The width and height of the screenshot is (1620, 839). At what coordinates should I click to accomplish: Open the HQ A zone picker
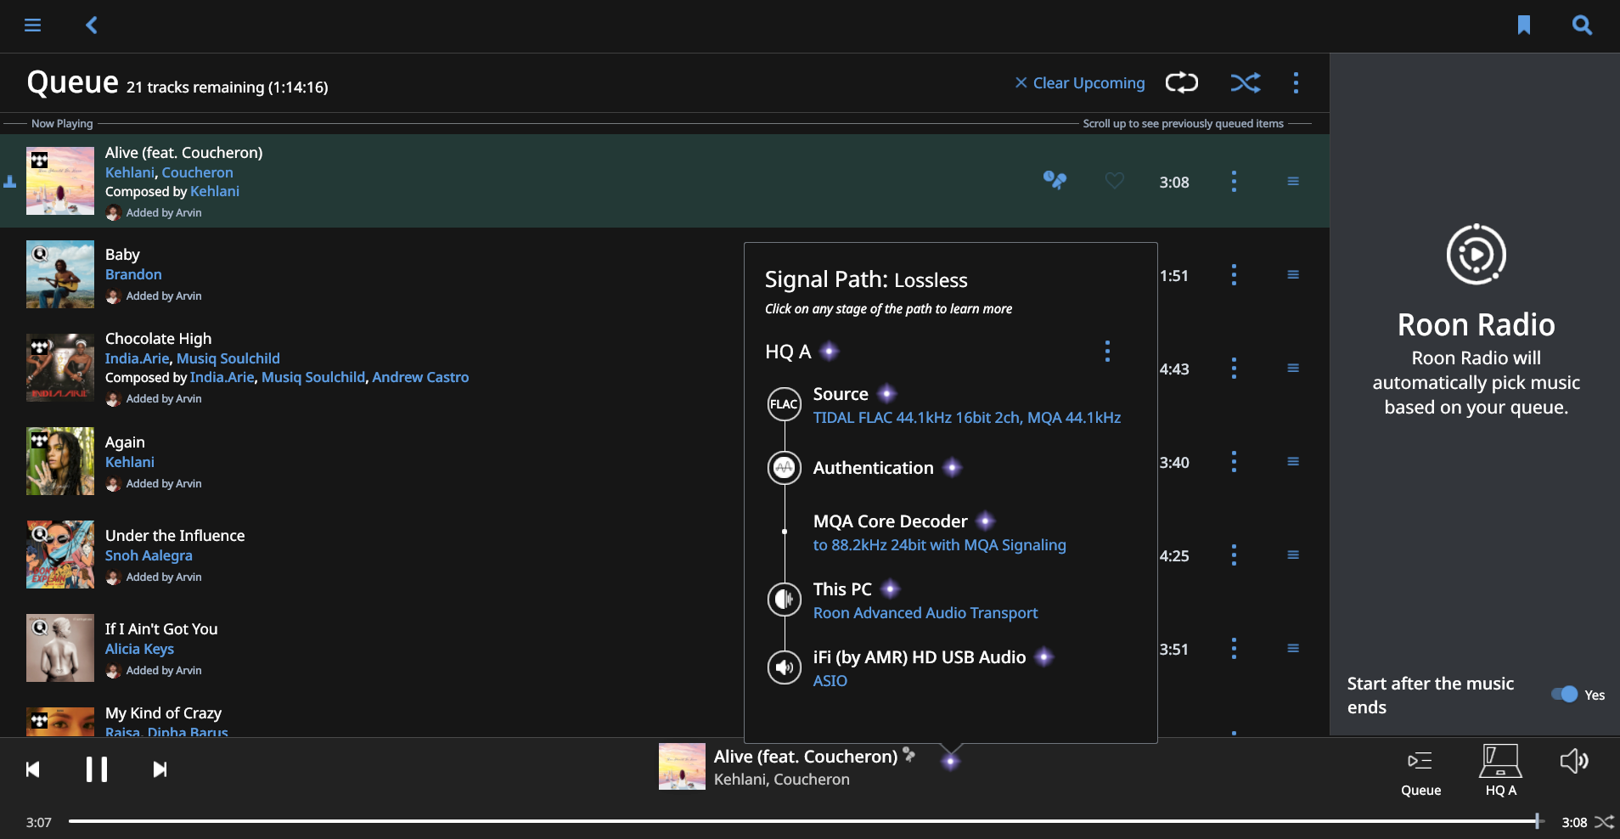[x=1500, y=770]
